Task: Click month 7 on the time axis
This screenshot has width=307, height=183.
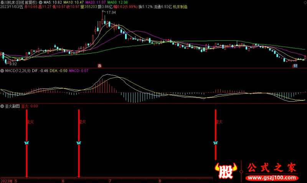Action: pos(110,180)
